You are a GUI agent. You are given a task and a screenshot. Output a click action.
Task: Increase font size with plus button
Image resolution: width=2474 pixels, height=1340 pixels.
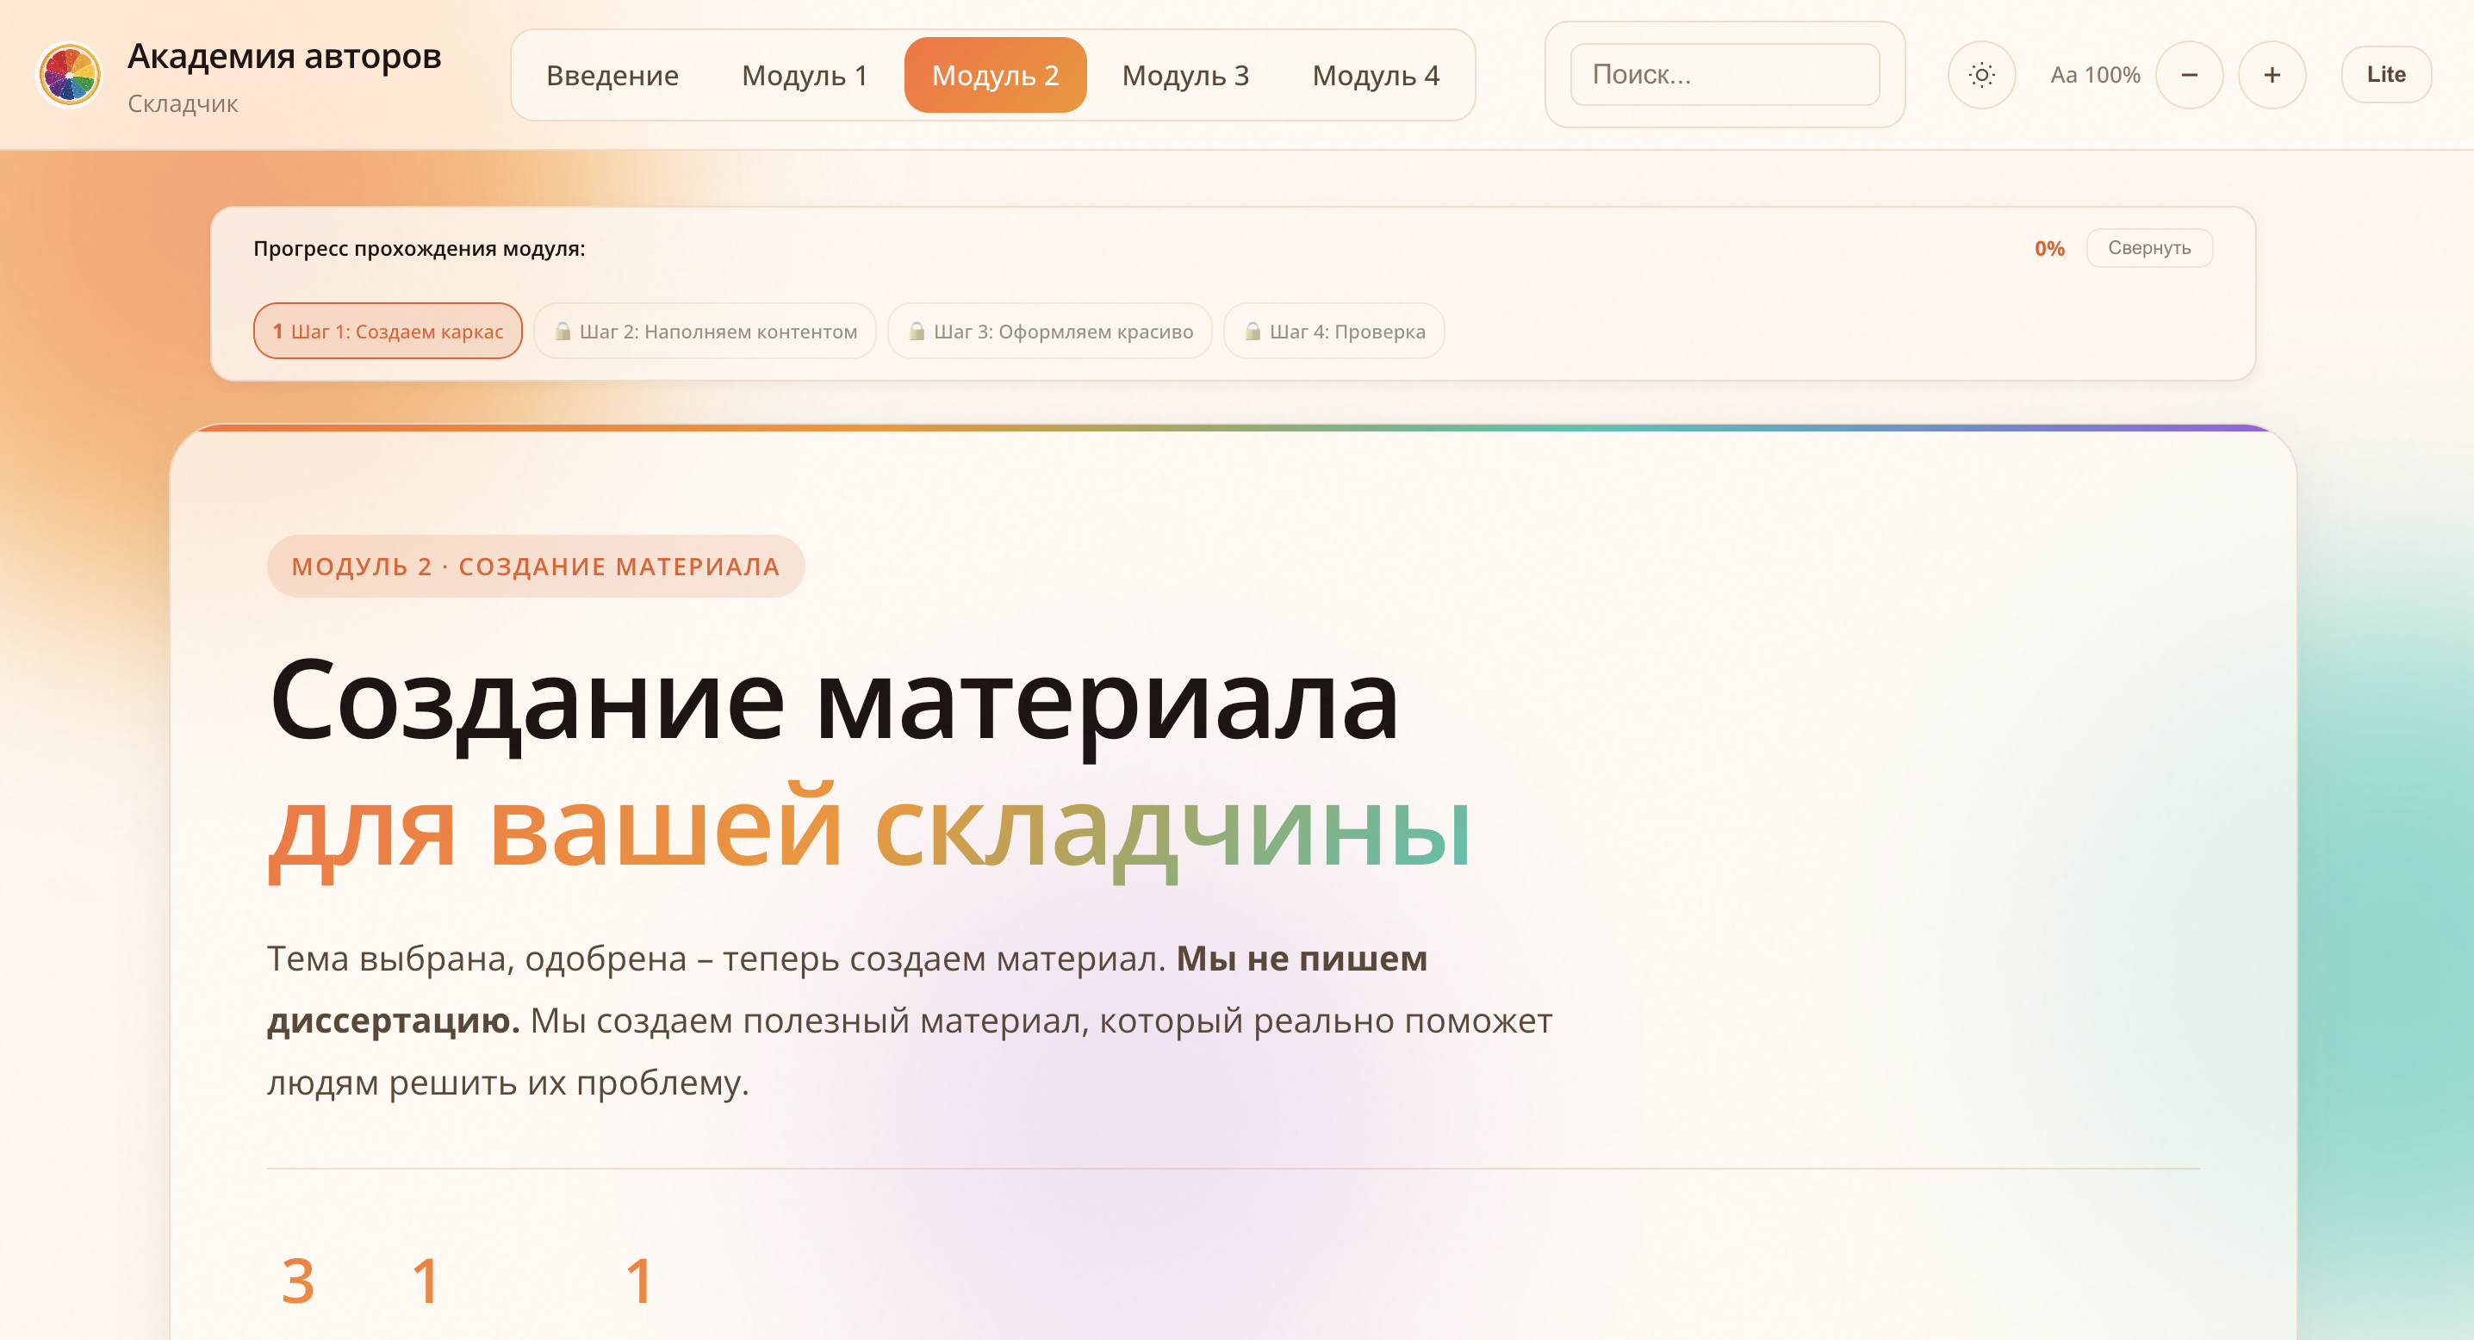coord(2272,75)
